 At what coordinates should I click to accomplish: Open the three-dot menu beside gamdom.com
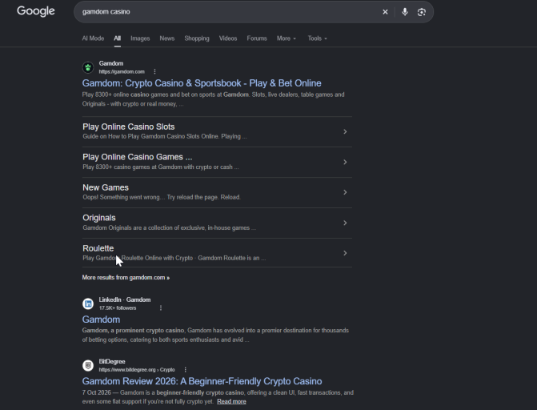(154, 71)
